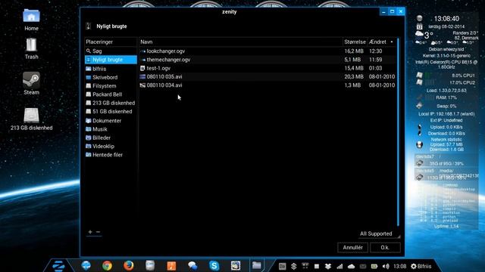Open the 213 GB diskenhed desktop icon
The width and height of the screenshot is (485, 272).
click(x=31, y=119)
